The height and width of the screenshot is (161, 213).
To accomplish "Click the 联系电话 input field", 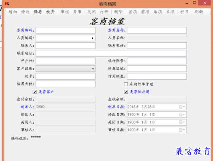I will click(x=157, y=46).
